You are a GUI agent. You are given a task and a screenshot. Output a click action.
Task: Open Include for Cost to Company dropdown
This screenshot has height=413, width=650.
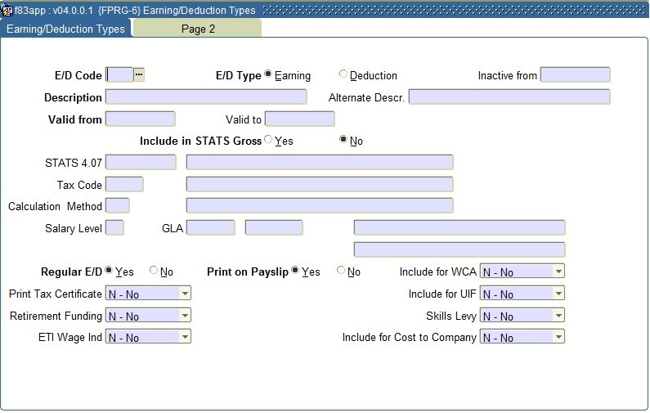click(558, 337)
